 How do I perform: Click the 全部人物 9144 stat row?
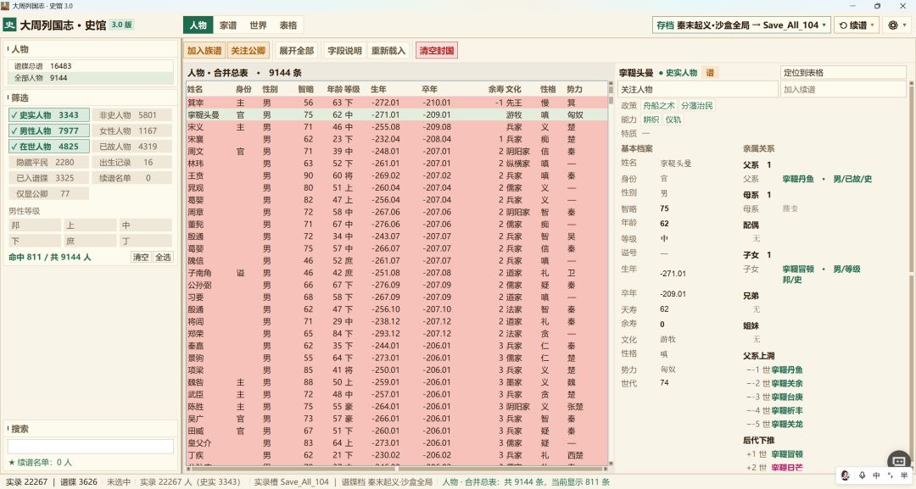coord(91,78)
